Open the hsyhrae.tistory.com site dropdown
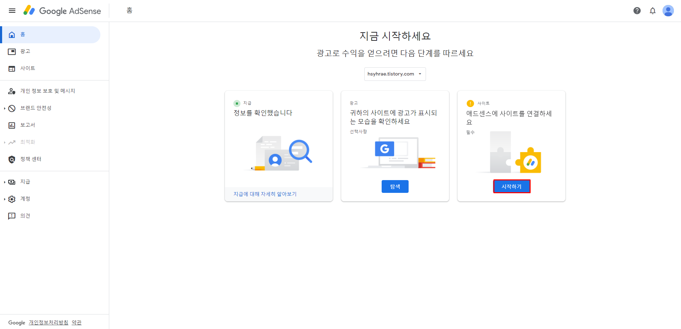This screenshot has height=329, width=681. pyautogui.click(x=395, y=74)
